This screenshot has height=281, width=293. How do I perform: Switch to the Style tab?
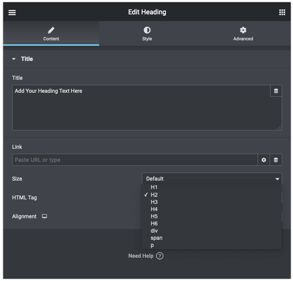[x=147, y=34]
